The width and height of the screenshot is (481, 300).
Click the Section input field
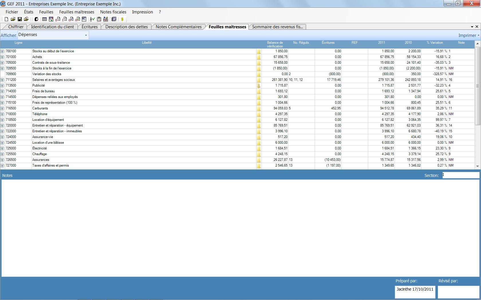(x=460, y=175)
